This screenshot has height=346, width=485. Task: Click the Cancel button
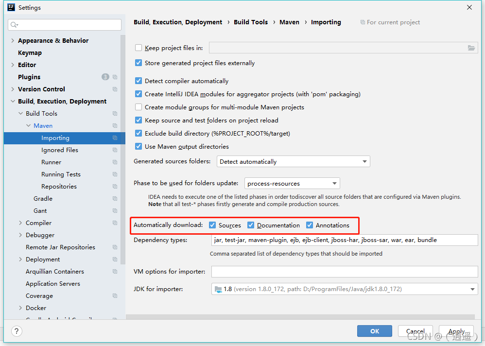pyautogui.click(x=415, y=331)
